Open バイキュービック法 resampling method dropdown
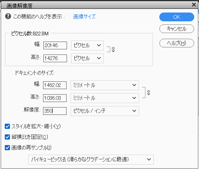 coord(91,159)
